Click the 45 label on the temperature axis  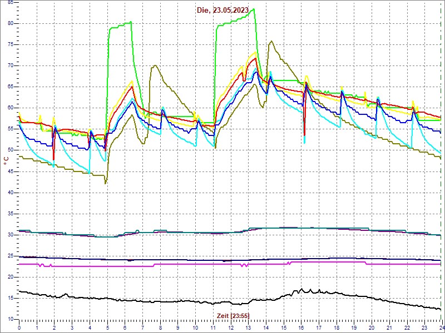pyautogui.click(x=10, y=171)
